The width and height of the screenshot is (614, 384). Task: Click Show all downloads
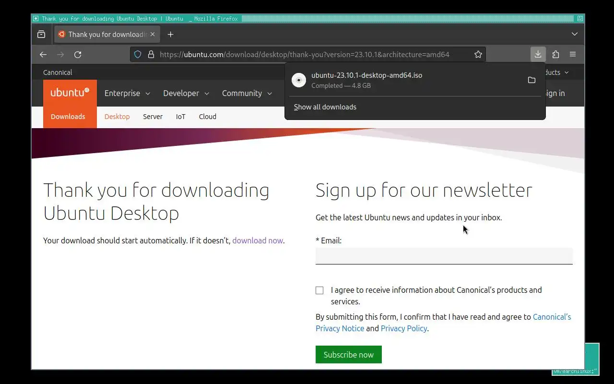tap(325, 107)
